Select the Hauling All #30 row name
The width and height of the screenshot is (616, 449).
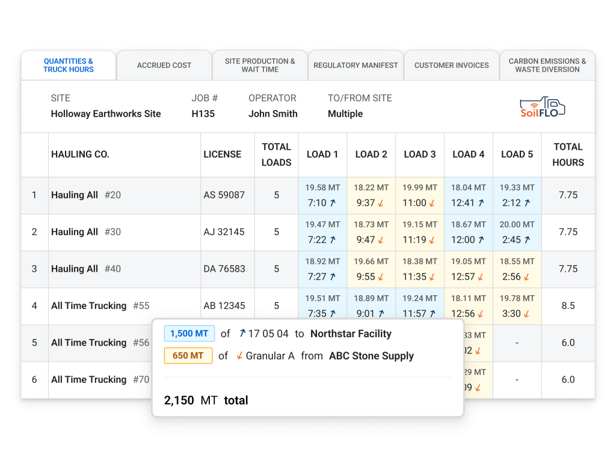click(x=85, y=232)
